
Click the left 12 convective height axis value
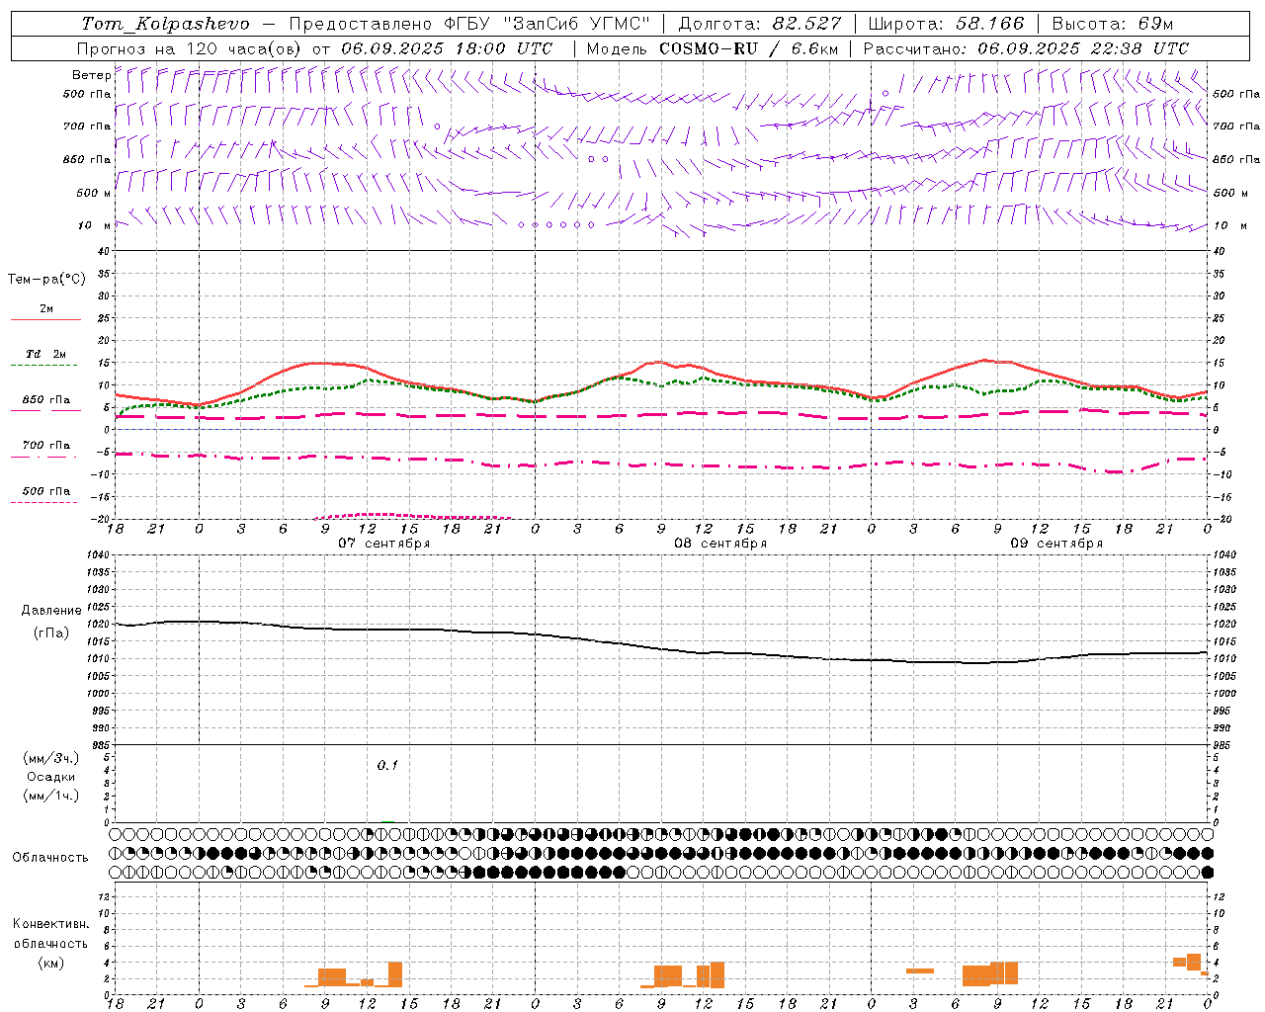(106, 897)
